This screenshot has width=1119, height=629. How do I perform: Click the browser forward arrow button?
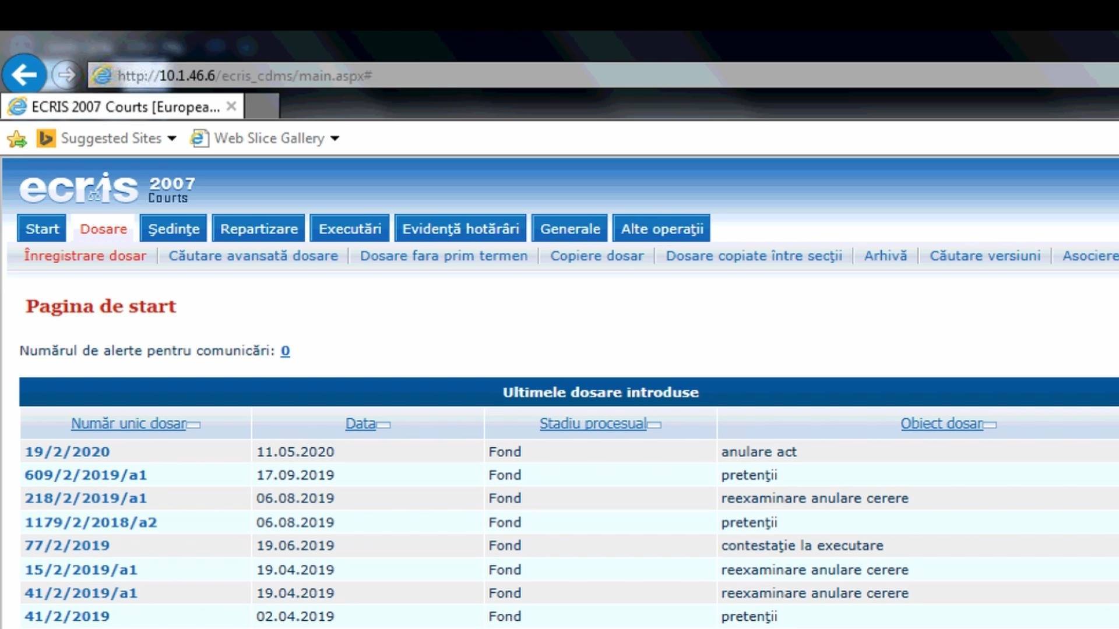point(65,75)
